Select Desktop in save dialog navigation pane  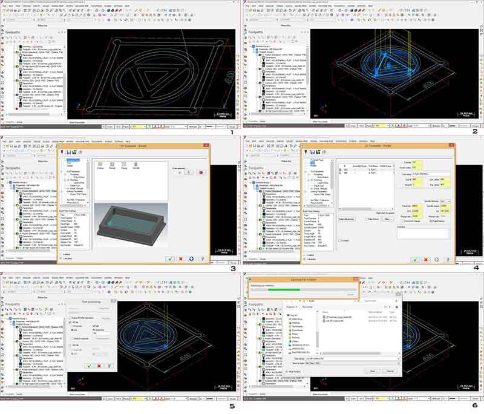pyautogui.click(x=296, y=323)
